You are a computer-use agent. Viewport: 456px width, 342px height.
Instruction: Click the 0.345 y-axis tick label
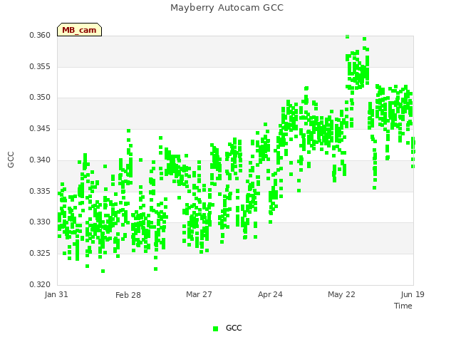[40, 128]
